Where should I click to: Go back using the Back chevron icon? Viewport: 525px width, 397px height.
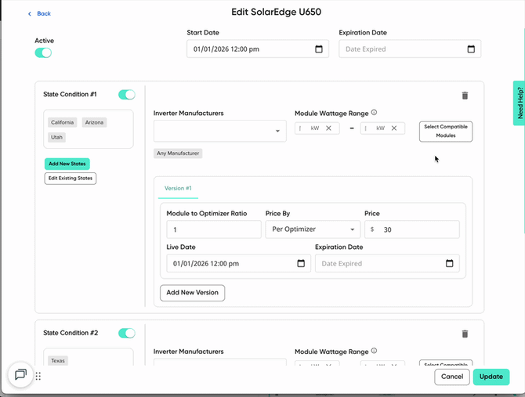[30, 14]
